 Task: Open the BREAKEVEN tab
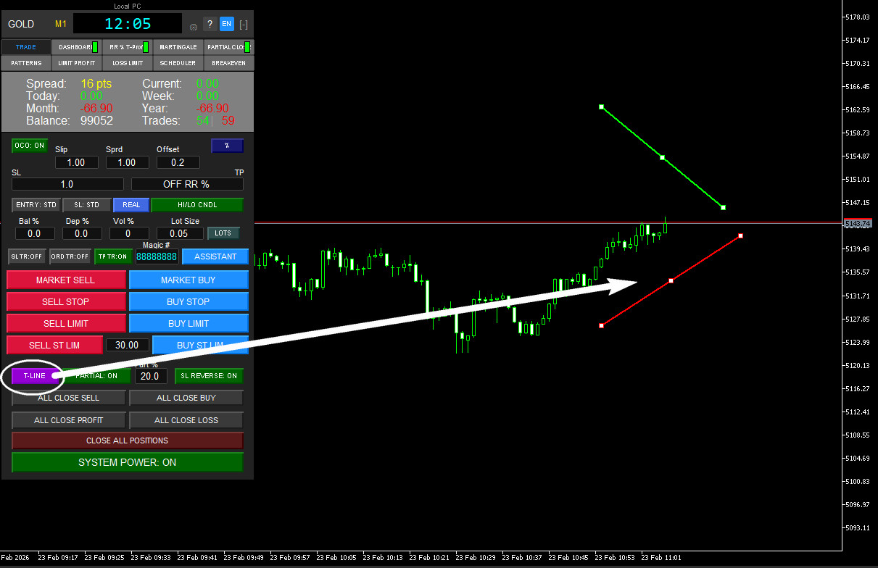(229, 63)
